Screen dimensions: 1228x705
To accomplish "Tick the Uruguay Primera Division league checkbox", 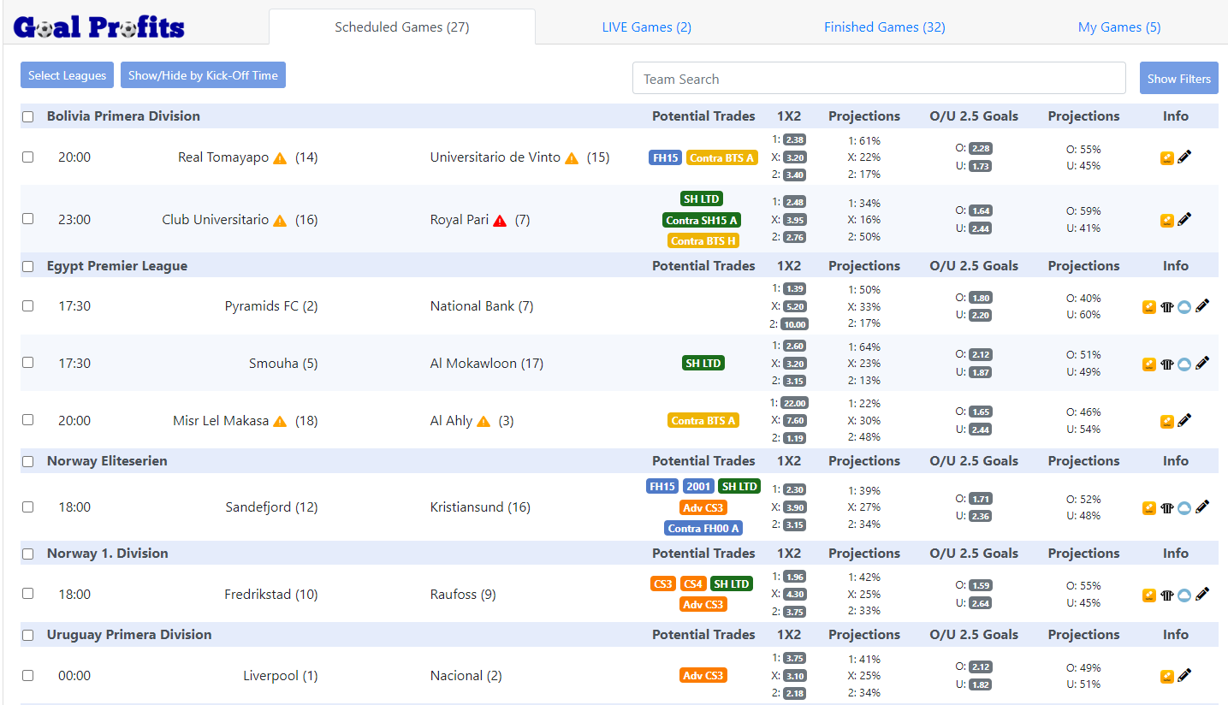I will [28, 636].
